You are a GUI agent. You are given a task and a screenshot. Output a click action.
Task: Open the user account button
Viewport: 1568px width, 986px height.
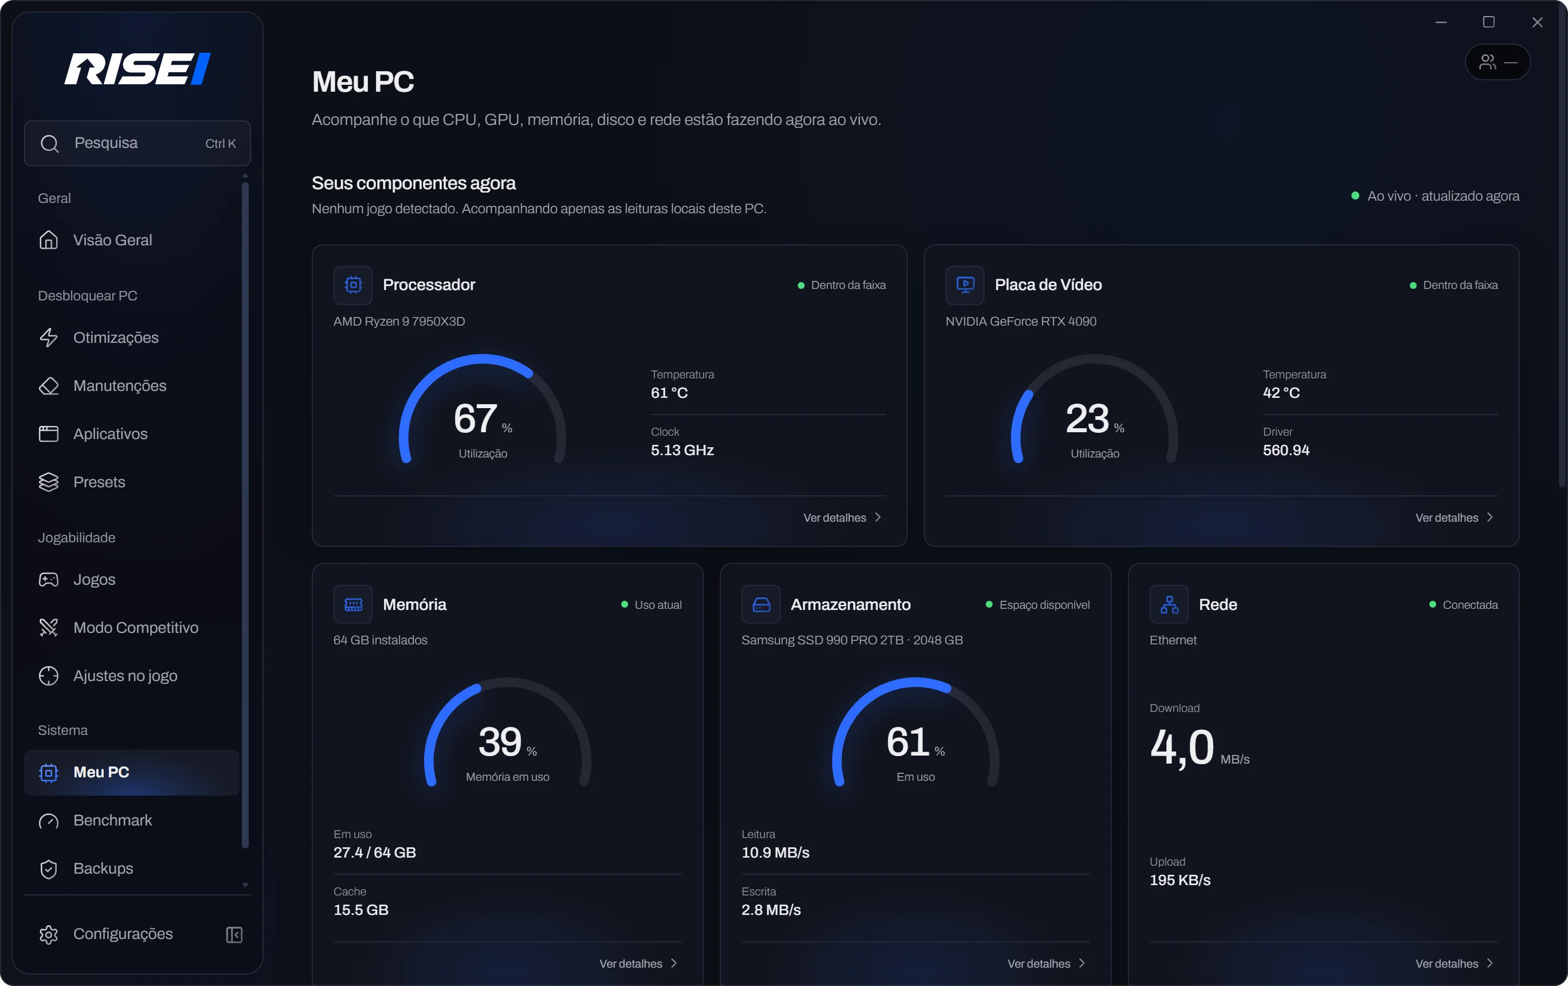click(1498, 62)
